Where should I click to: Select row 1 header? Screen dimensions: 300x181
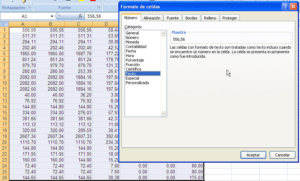pyautogui.click(x=5, y=30)
